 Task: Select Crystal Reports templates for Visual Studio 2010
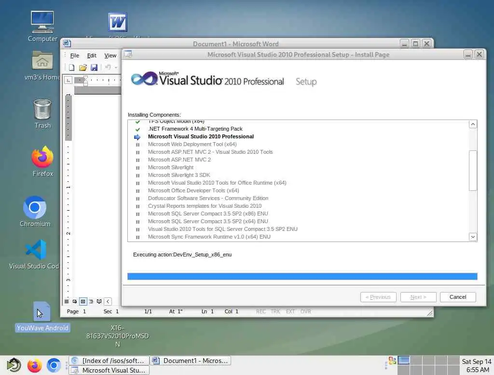coord(205,206)
